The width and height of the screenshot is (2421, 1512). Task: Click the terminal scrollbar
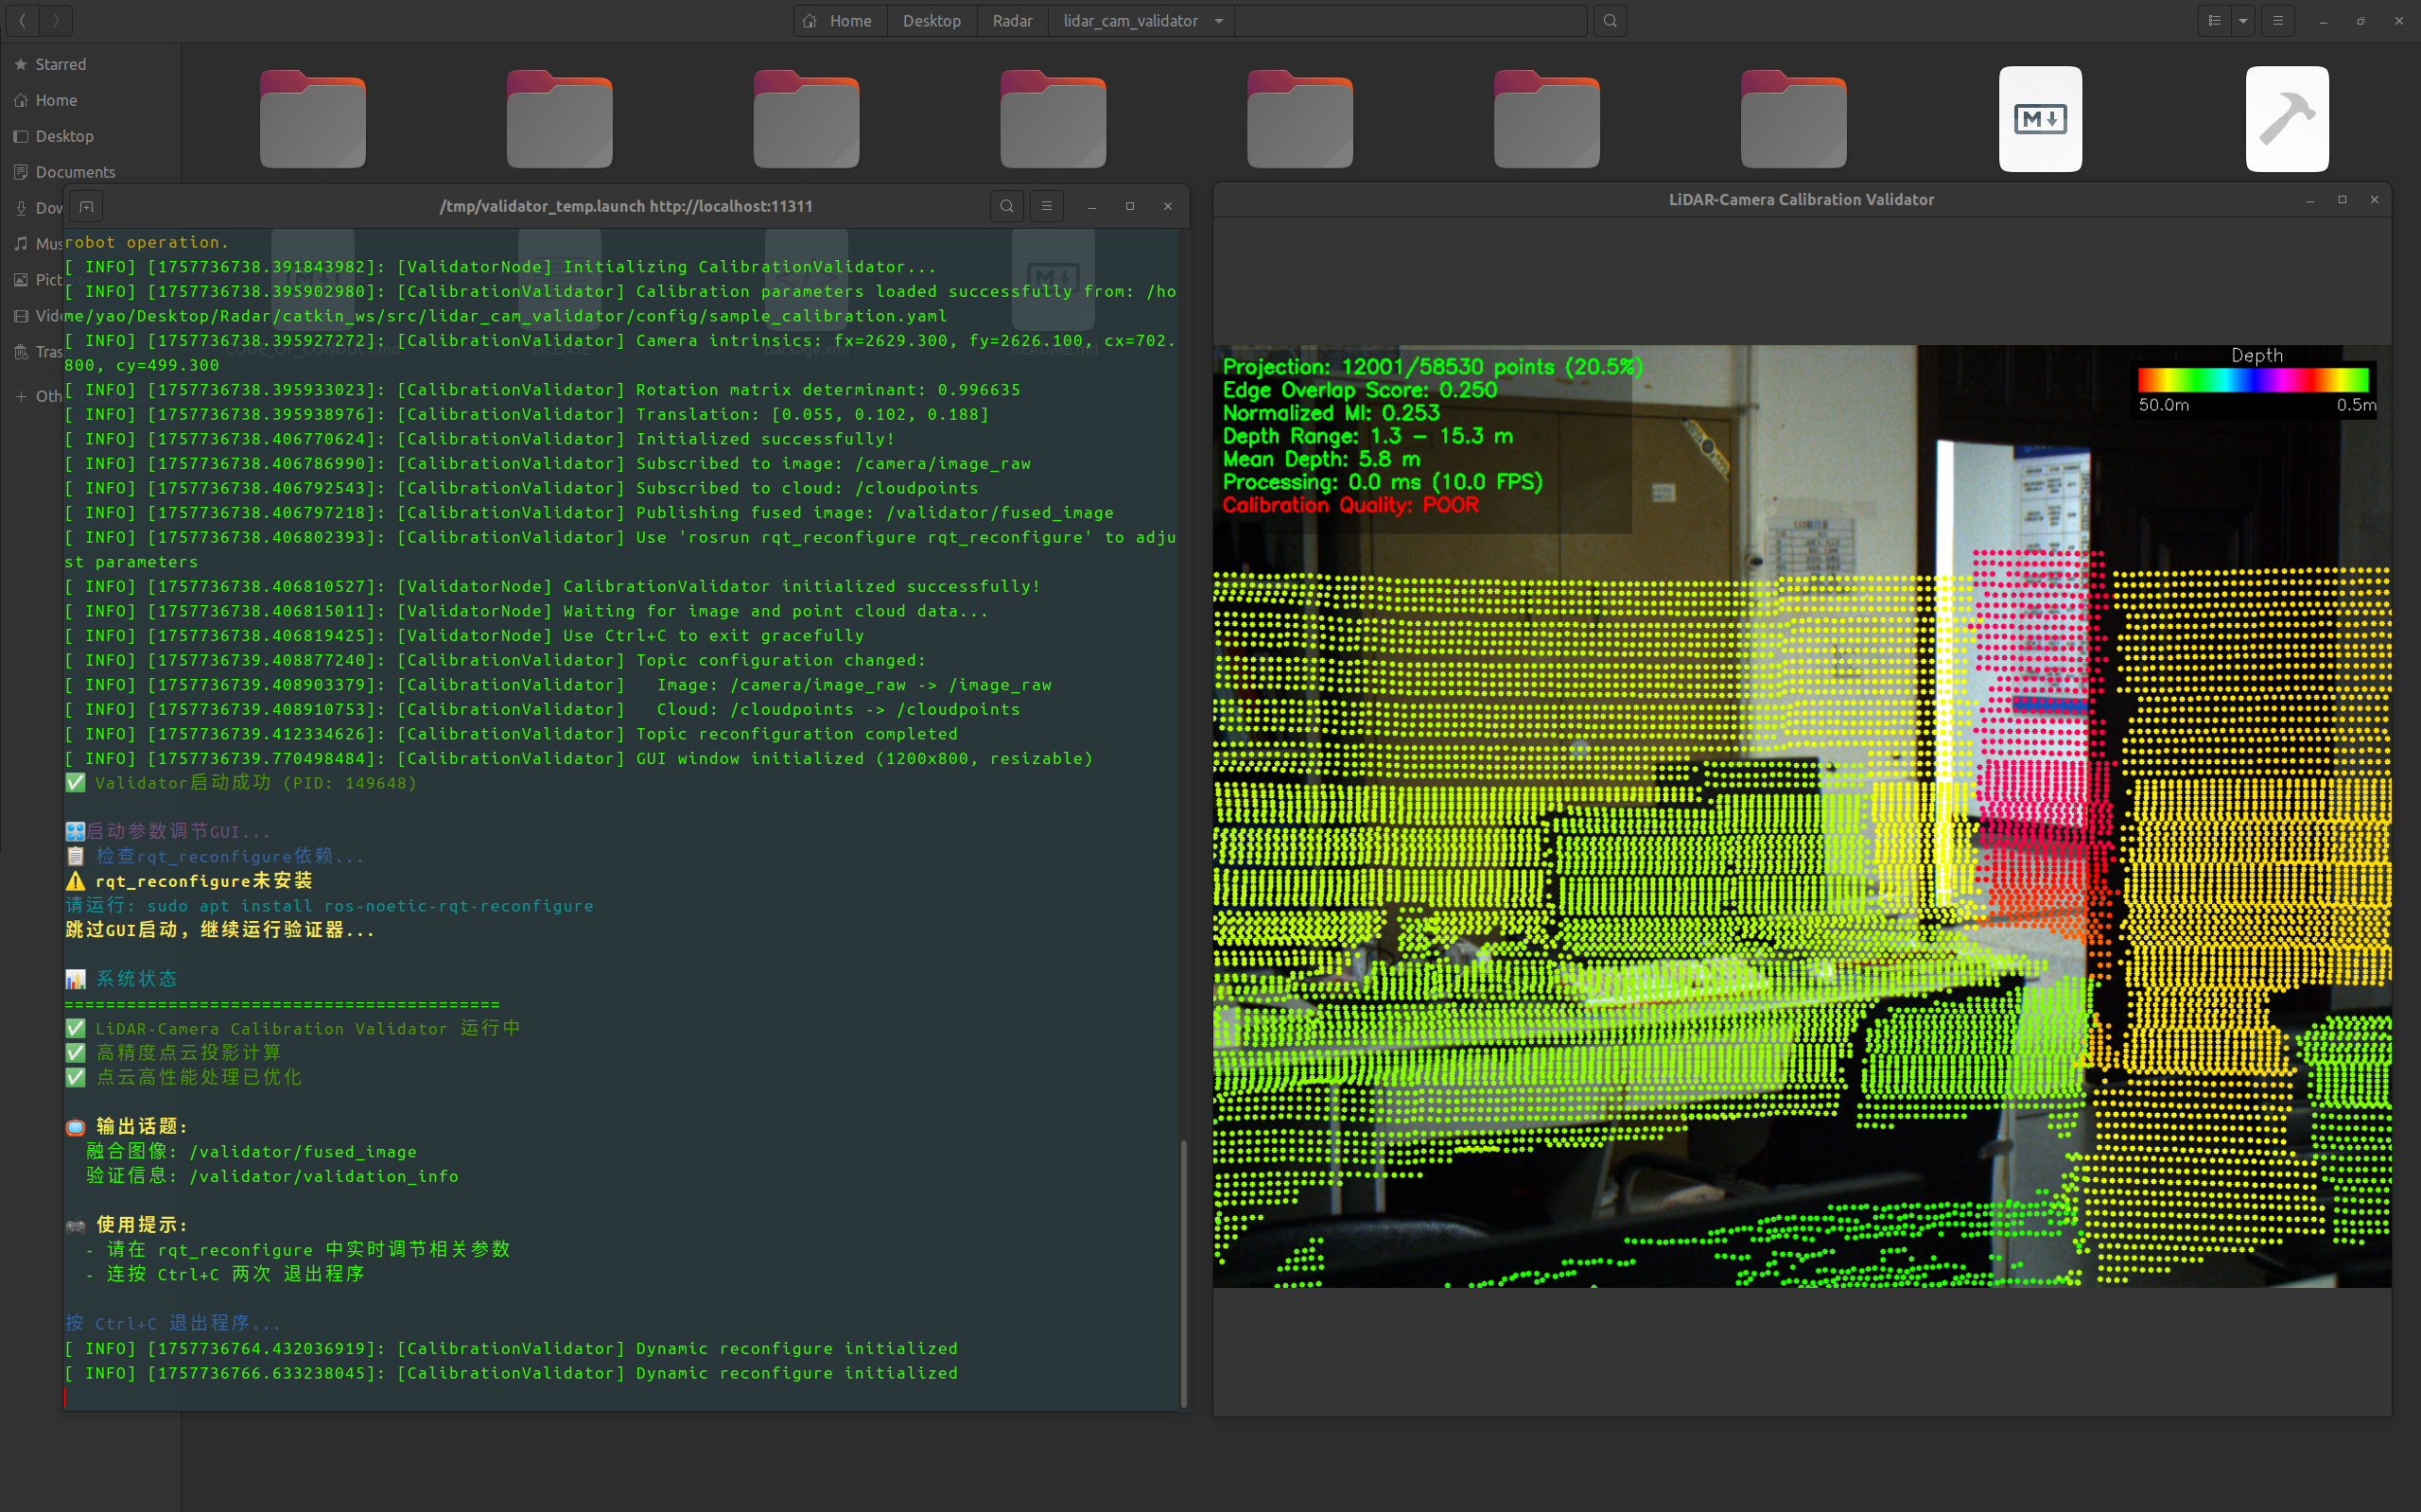pos(1184,1272)
